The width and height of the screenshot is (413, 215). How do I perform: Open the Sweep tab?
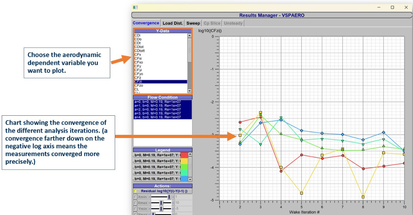[x=193, y=23]
